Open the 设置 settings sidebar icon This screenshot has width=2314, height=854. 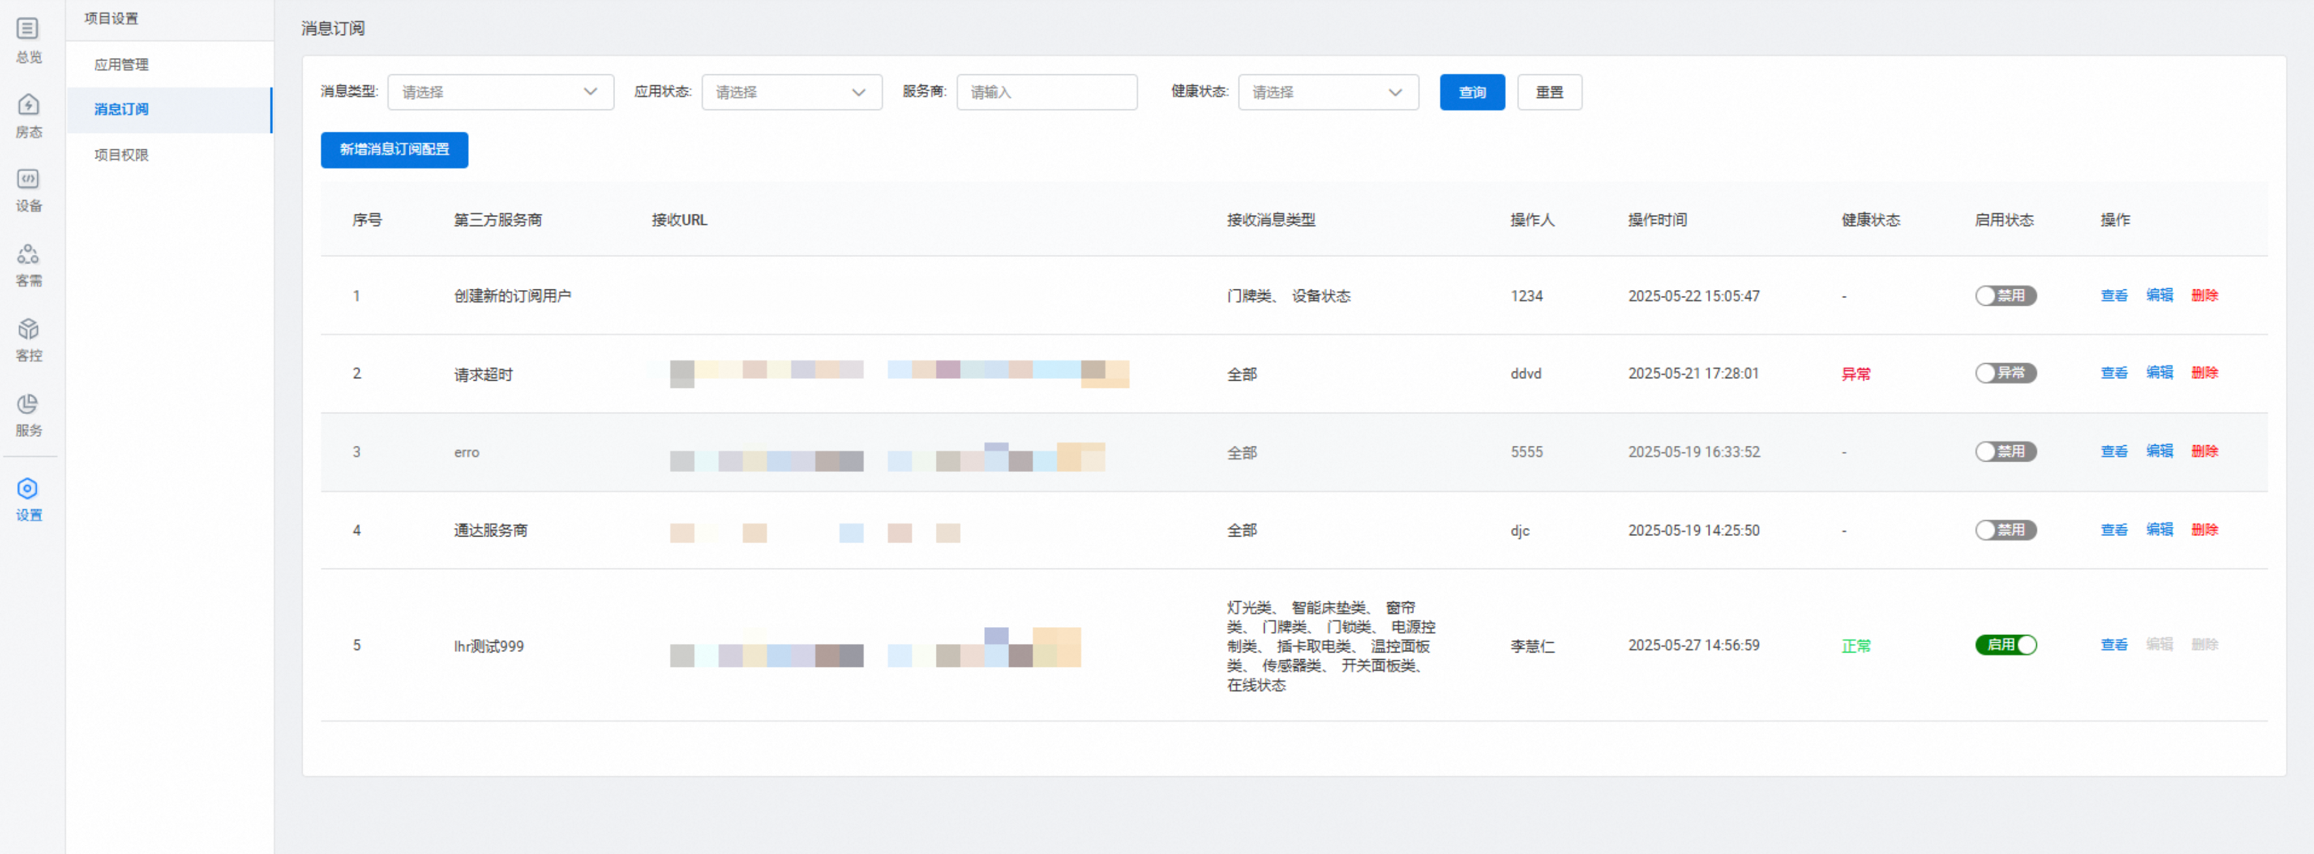[x=29, y=499]
